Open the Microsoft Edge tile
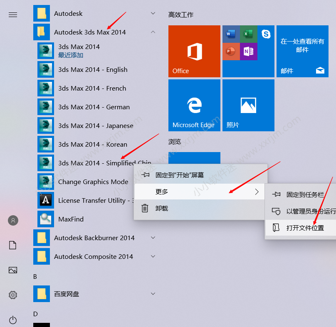The height and width of the screenshot is (327, 336). point(194,105)
